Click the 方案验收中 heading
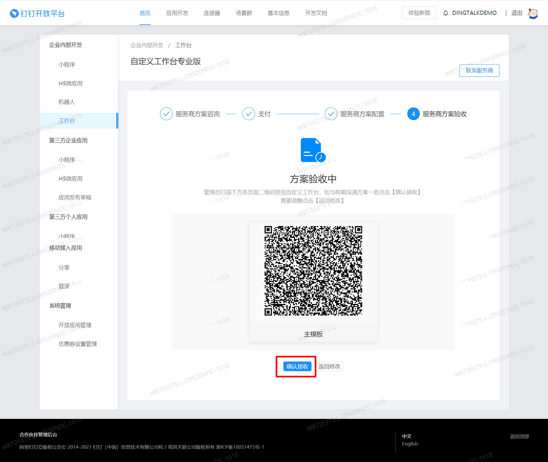The height and width of the screenshot is (462, 548). 313,179
